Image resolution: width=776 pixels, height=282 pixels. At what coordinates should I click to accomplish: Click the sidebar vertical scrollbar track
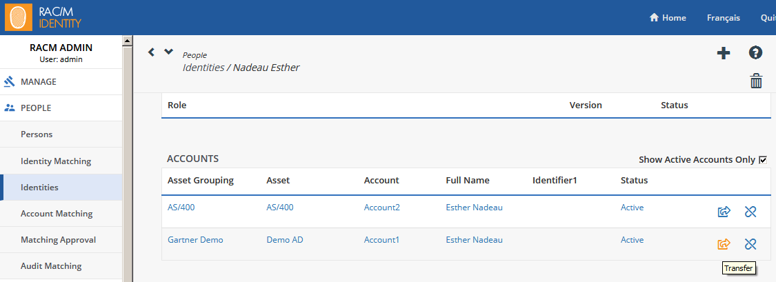(127, 163)
